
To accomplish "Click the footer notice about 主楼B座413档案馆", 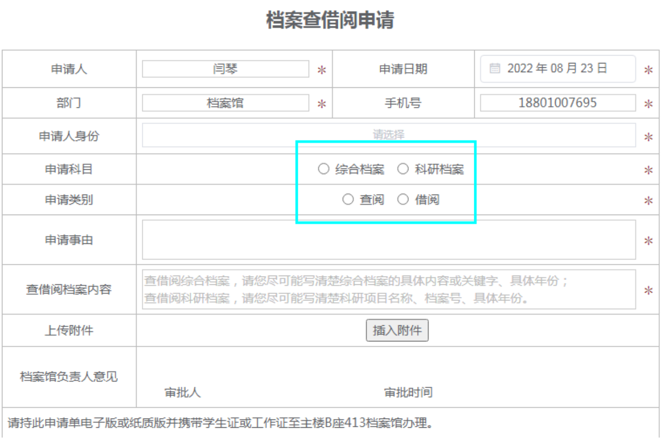I will 220,422.
